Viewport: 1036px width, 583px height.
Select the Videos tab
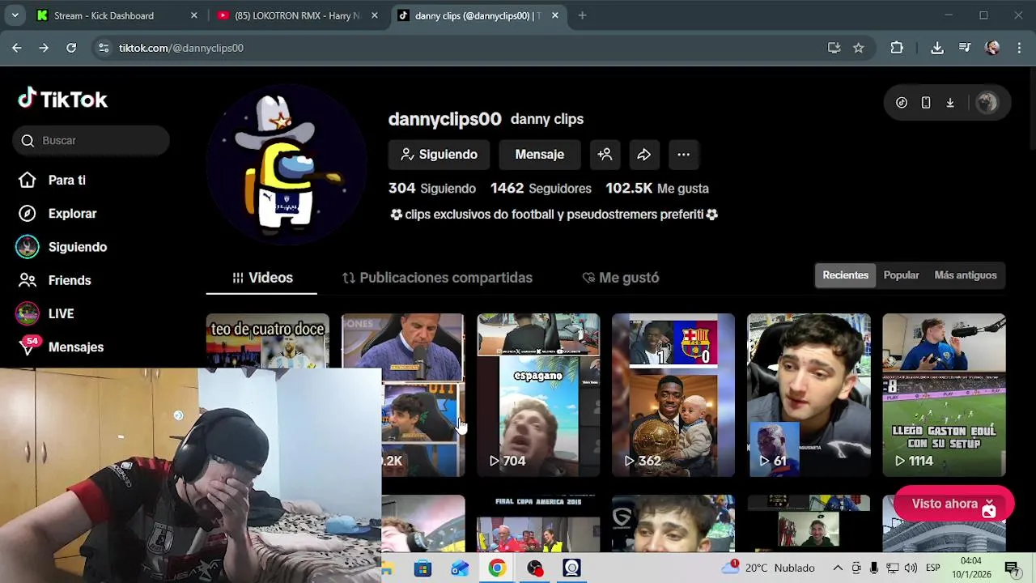click(x=262, y=278)
